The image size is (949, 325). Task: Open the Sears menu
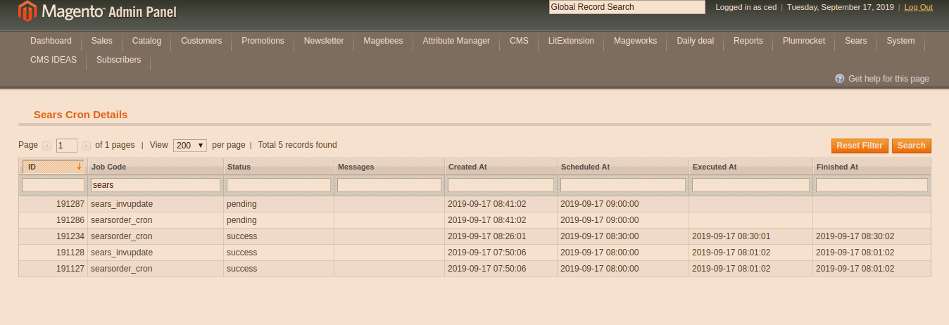pyautogui.click(x=855, y=41)
